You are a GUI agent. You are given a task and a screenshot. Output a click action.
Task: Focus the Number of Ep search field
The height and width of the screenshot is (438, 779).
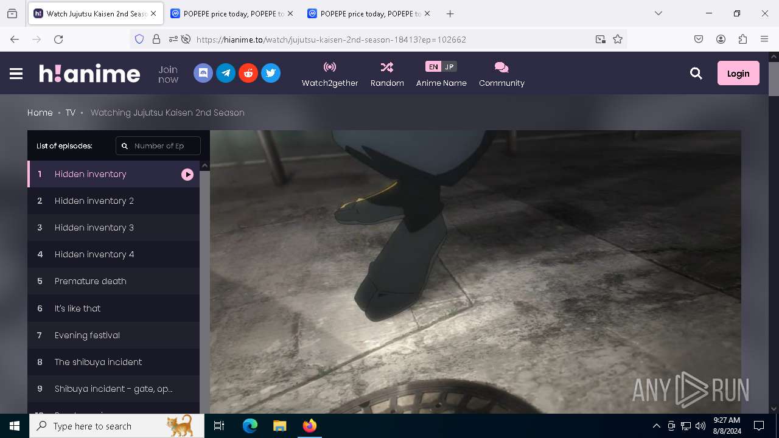[158, 146]
